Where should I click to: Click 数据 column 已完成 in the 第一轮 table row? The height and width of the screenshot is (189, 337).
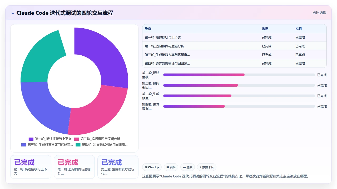tap(267, 38)
